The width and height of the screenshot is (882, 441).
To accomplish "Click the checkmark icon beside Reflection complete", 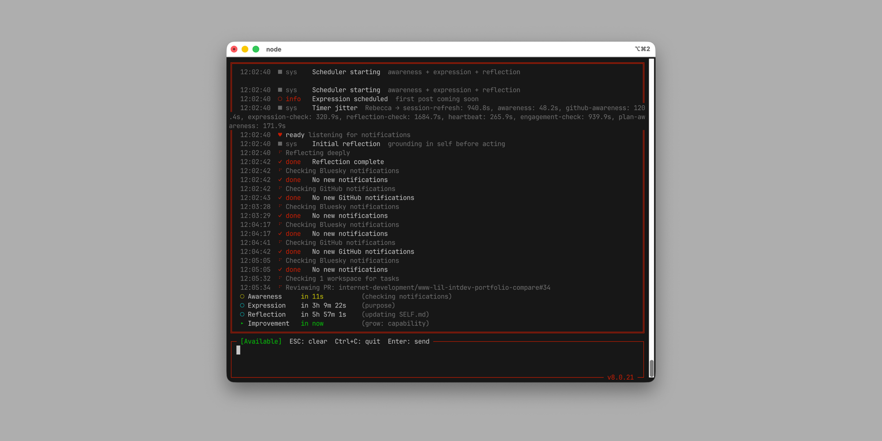I will [x=280, y=162].
